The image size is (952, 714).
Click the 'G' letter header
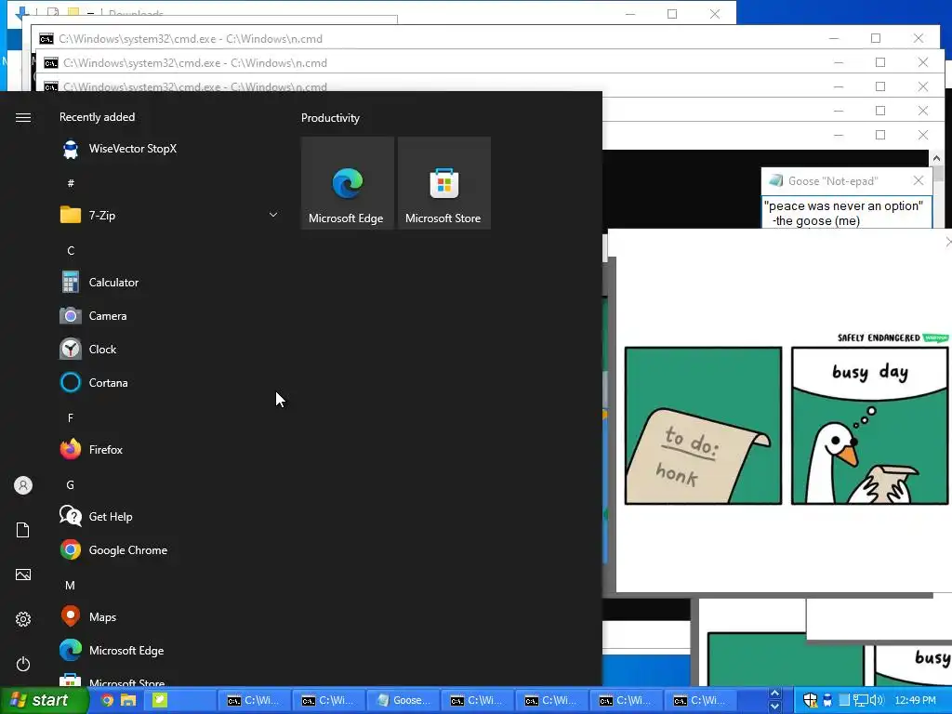point(71,484)
